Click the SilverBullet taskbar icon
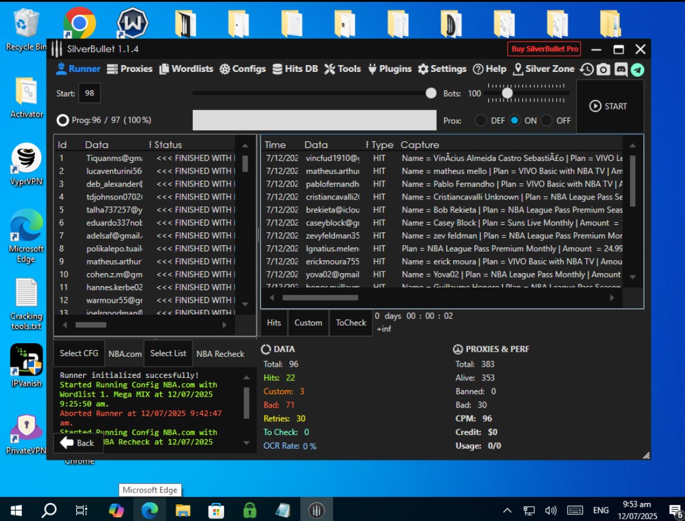Image resolution: width=685 pixels, height=521 pixels. point(316,510)
